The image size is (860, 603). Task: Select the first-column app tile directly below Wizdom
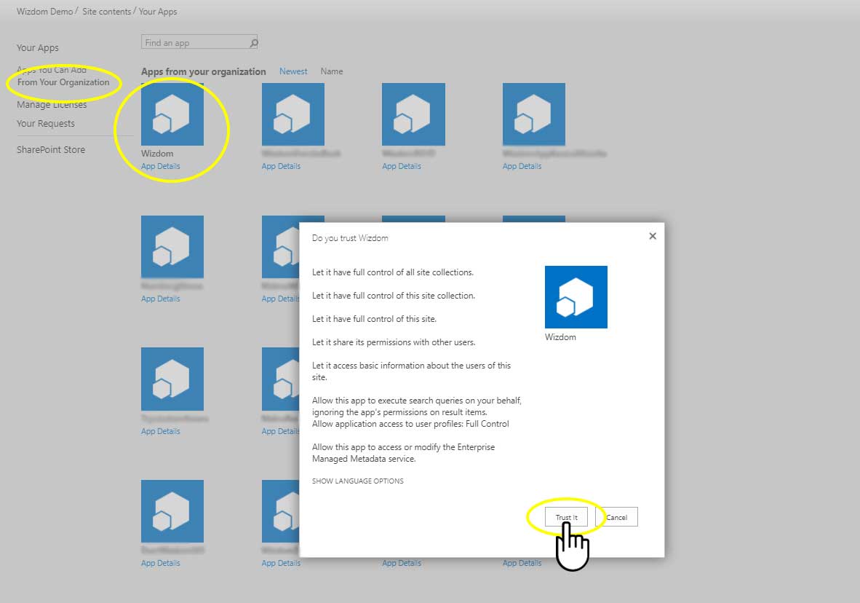coord(172,247)
